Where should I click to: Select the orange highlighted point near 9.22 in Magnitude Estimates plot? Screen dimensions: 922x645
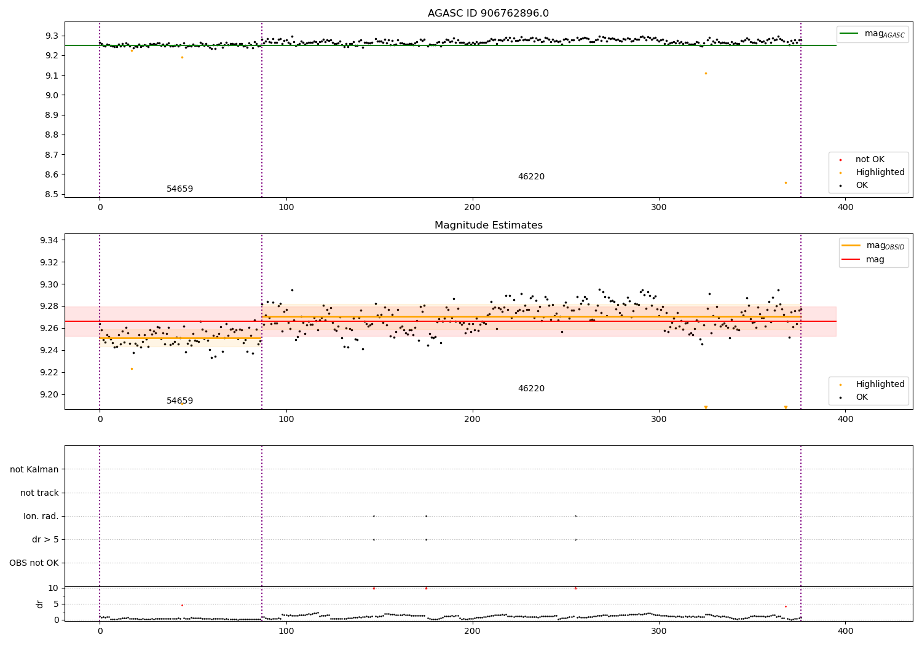(x=132, y=369)
